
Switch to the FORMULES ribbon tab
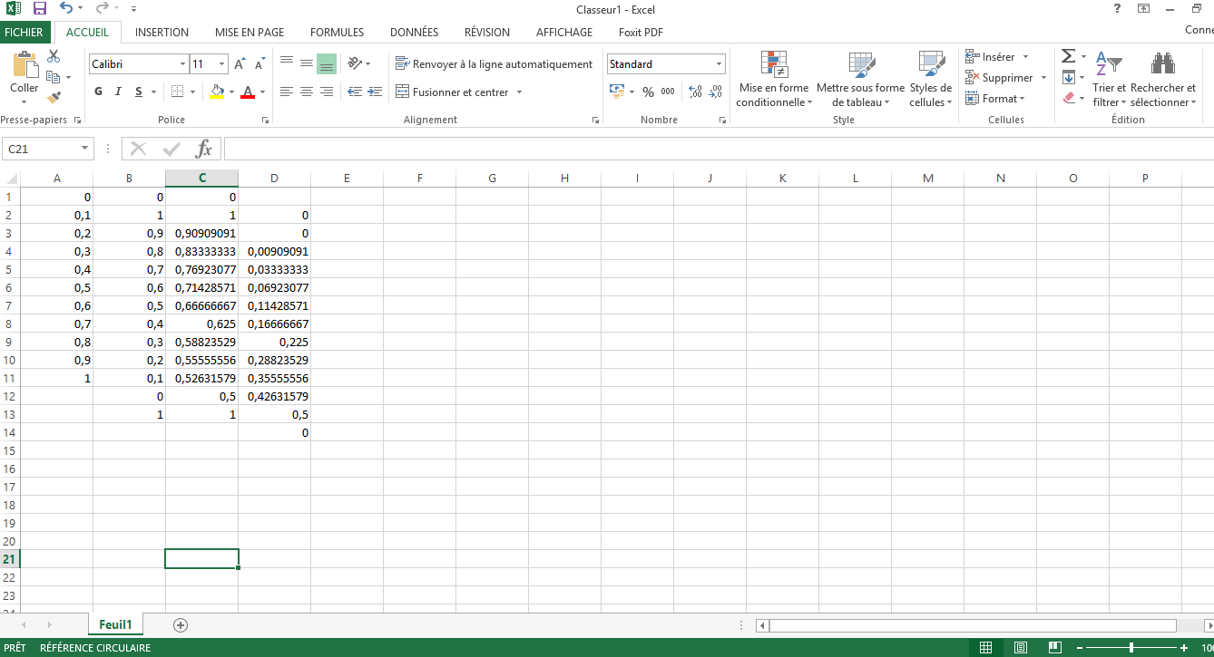(x=337, y=32)
